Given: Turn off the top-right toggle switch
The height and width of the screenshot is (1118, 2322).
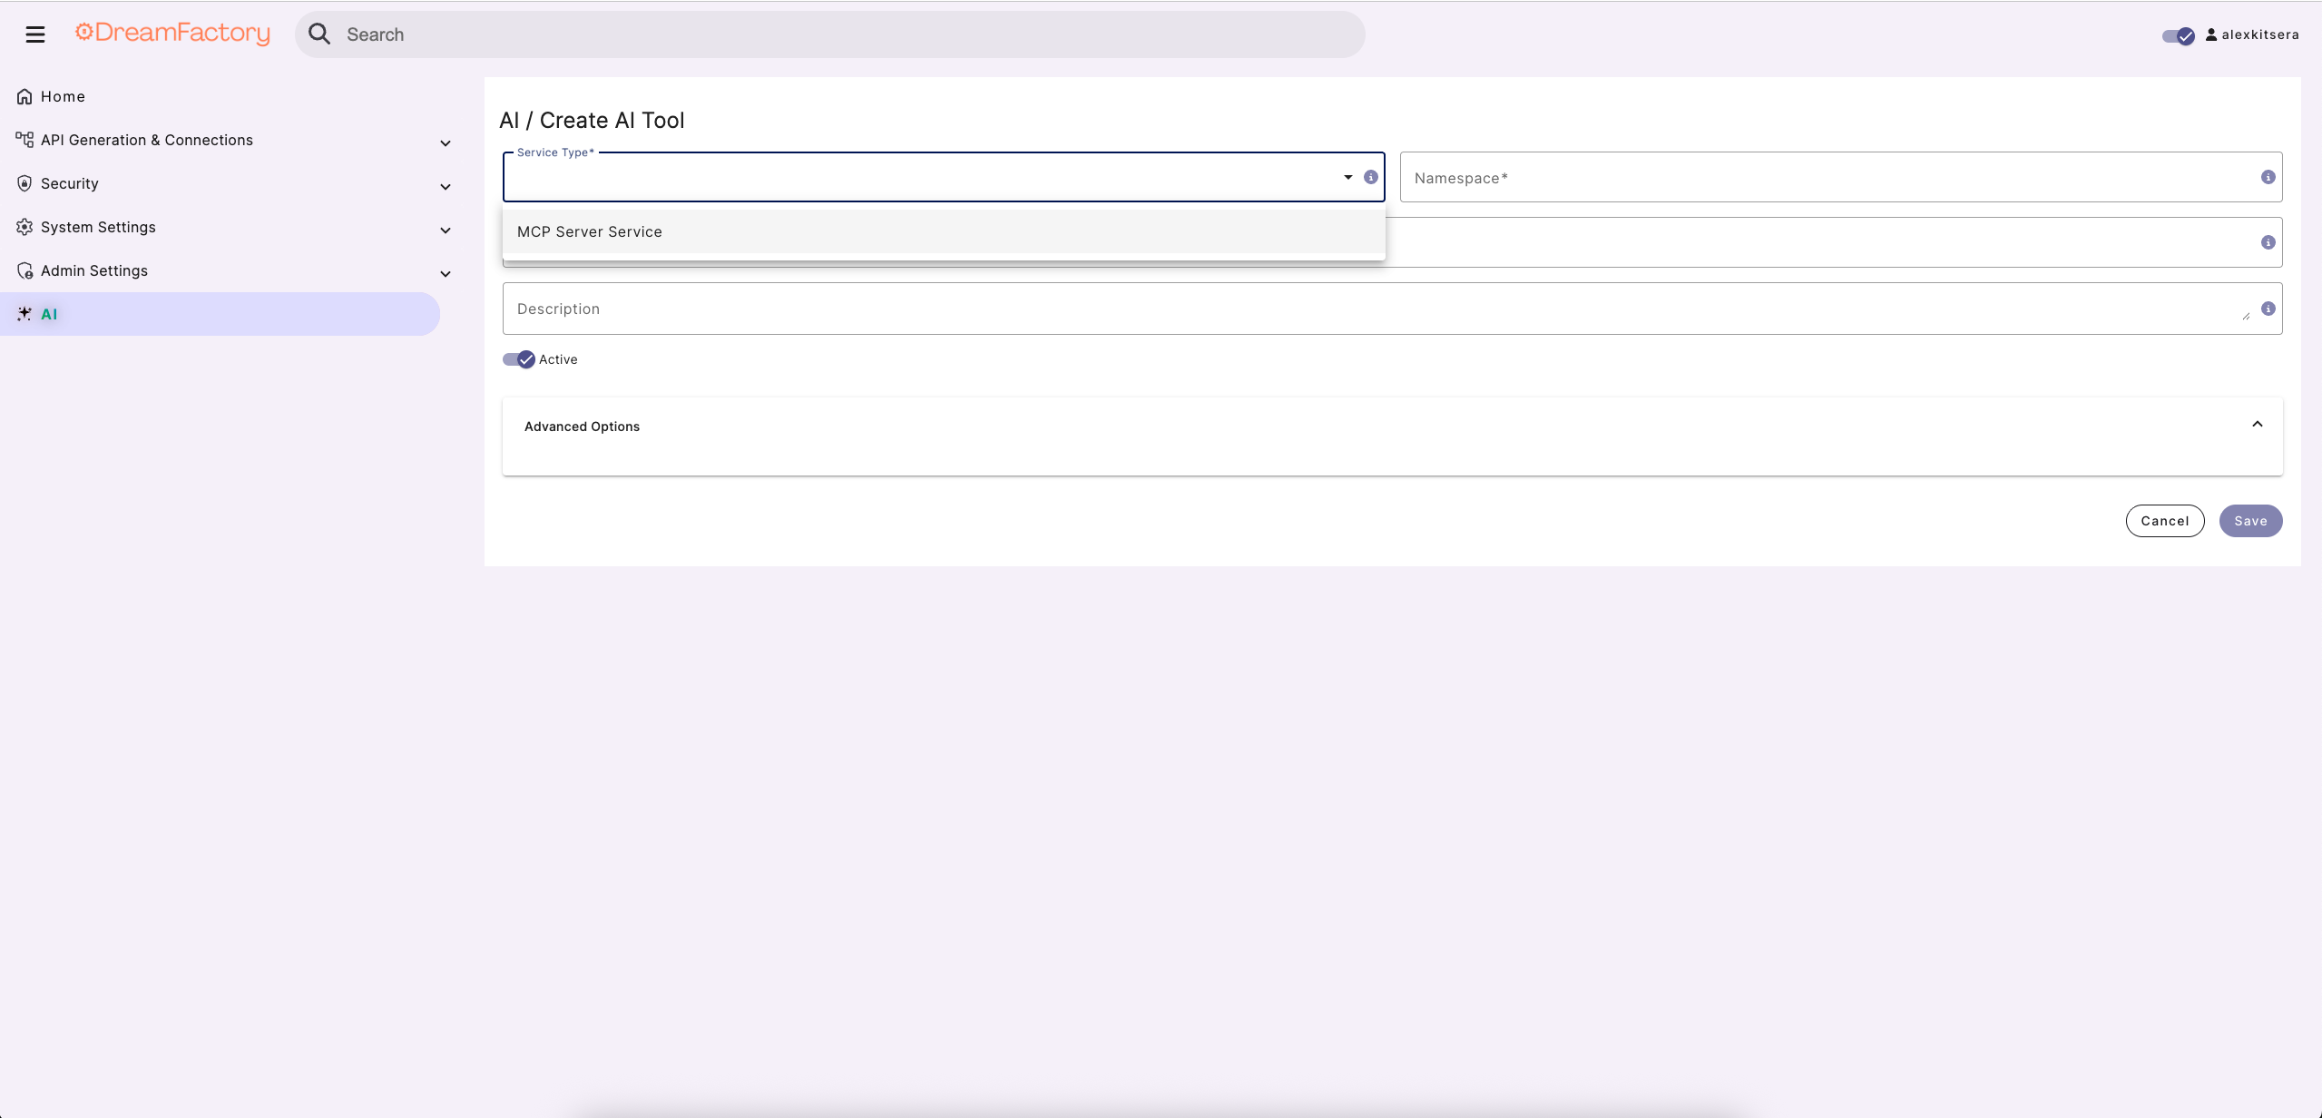Looking at the screenshot, I should click(x=2177, y=36).
